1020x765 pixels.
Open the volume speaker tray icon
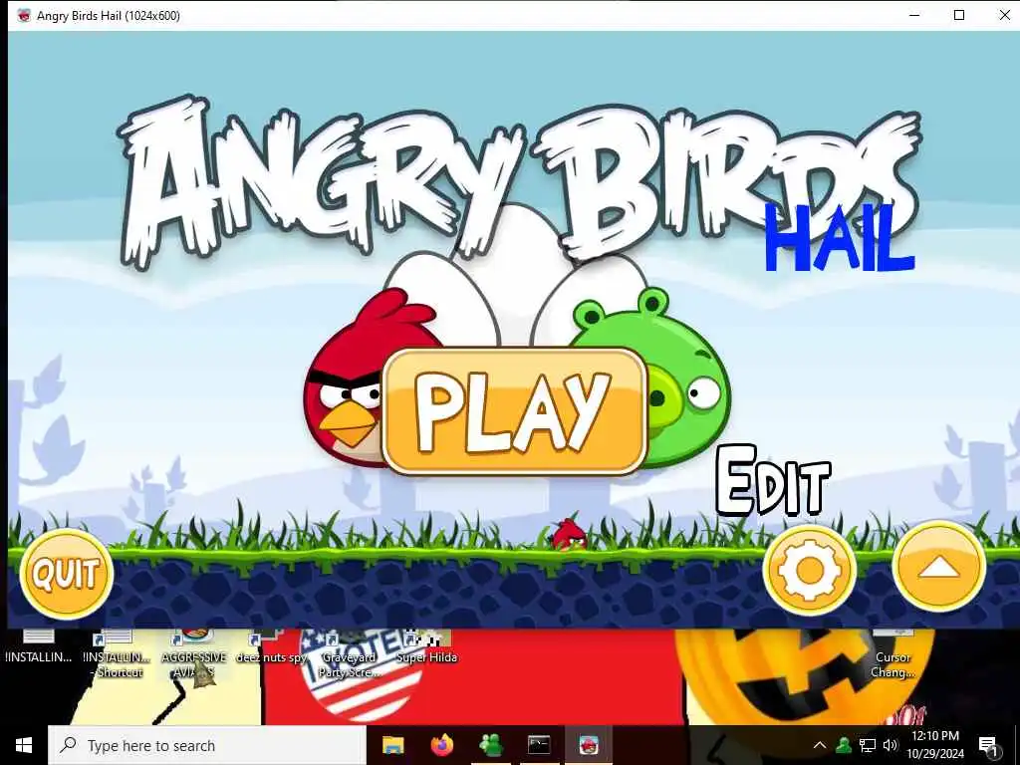pyautogui.click(x=890, y=745)
